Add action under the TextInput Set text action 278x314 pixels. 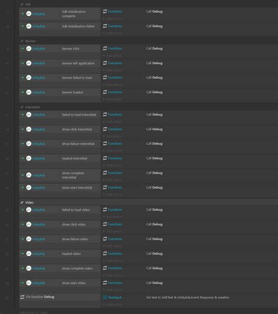pyautogui.click(x=113, y=305)
